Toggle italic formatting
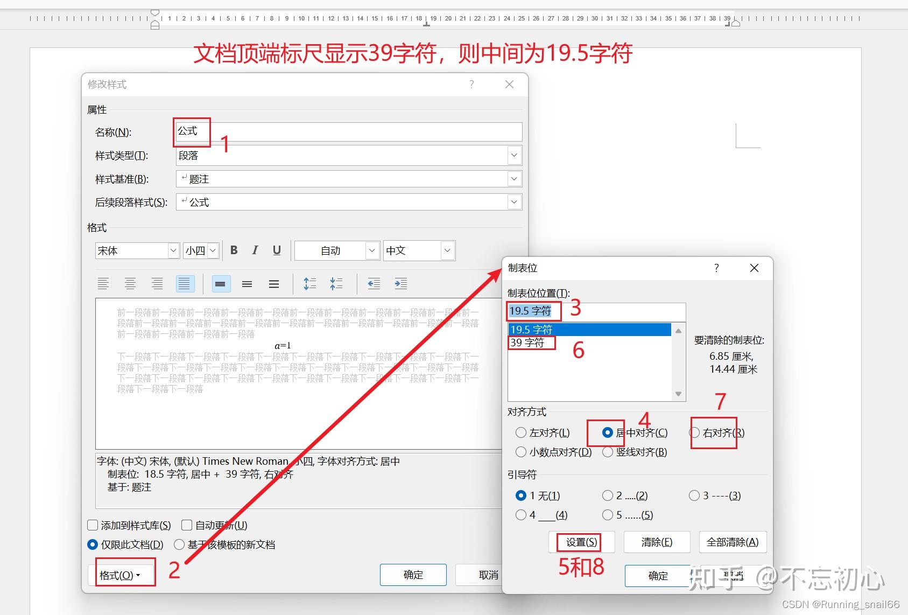 (x=255, y=250)
